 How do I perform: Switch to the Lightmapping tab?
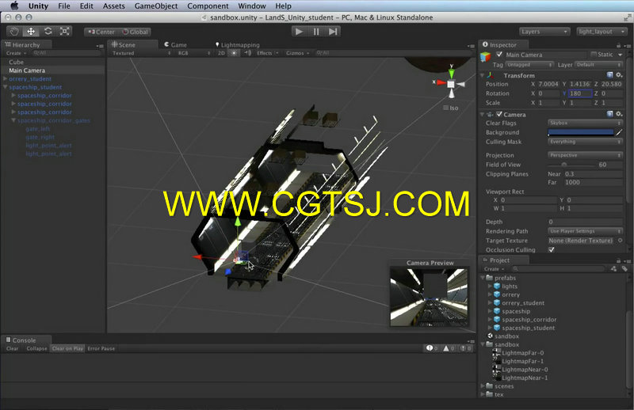[237, 45]
